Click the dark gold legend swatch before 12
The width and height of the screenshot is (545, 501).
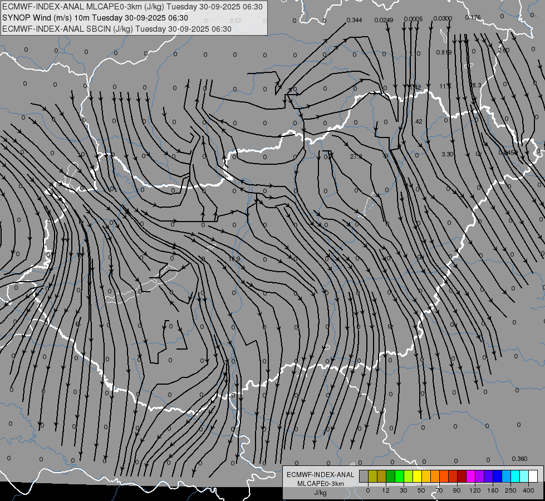tap(382, 476)
